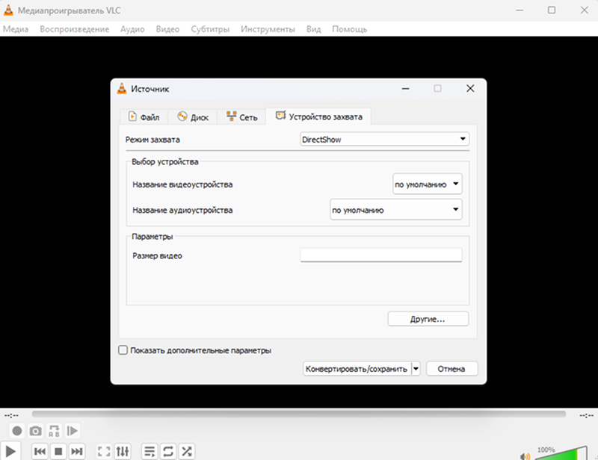Viewport: 598px width, 460px height.
Task: Click the Отмена button
Action: click(x=451, y=369)
